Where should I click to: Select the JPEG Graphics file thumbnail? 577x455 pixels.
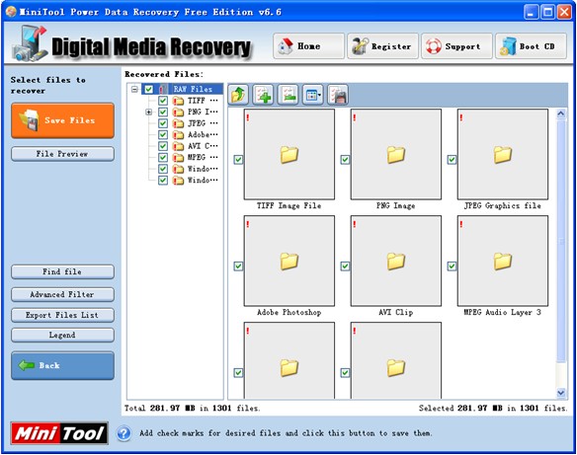coord(503,154)
